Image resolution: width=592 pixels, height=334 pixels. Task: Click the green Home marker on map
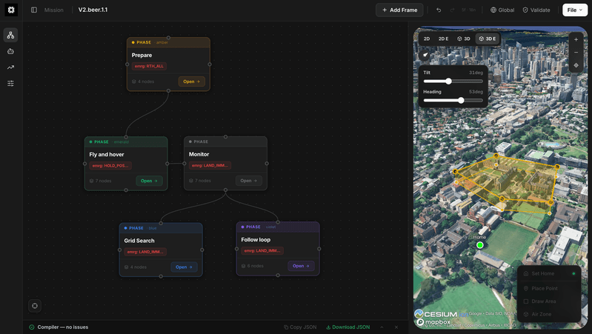click(x=480, y=245)
